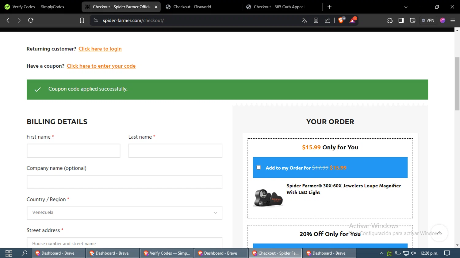The image size is (460, 258).
Task: Click the page vertical scrollbar thumb
Action: pos(457,84)
